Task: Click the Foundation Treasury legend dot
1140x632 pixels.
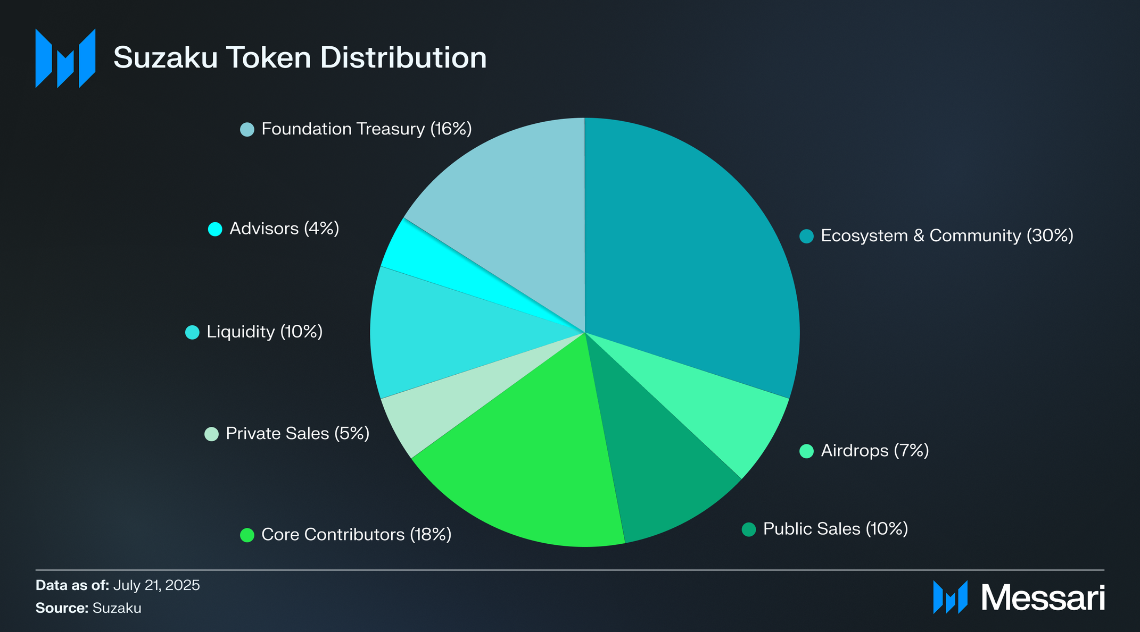Action: pyautogui.click(x=247, y=129)
